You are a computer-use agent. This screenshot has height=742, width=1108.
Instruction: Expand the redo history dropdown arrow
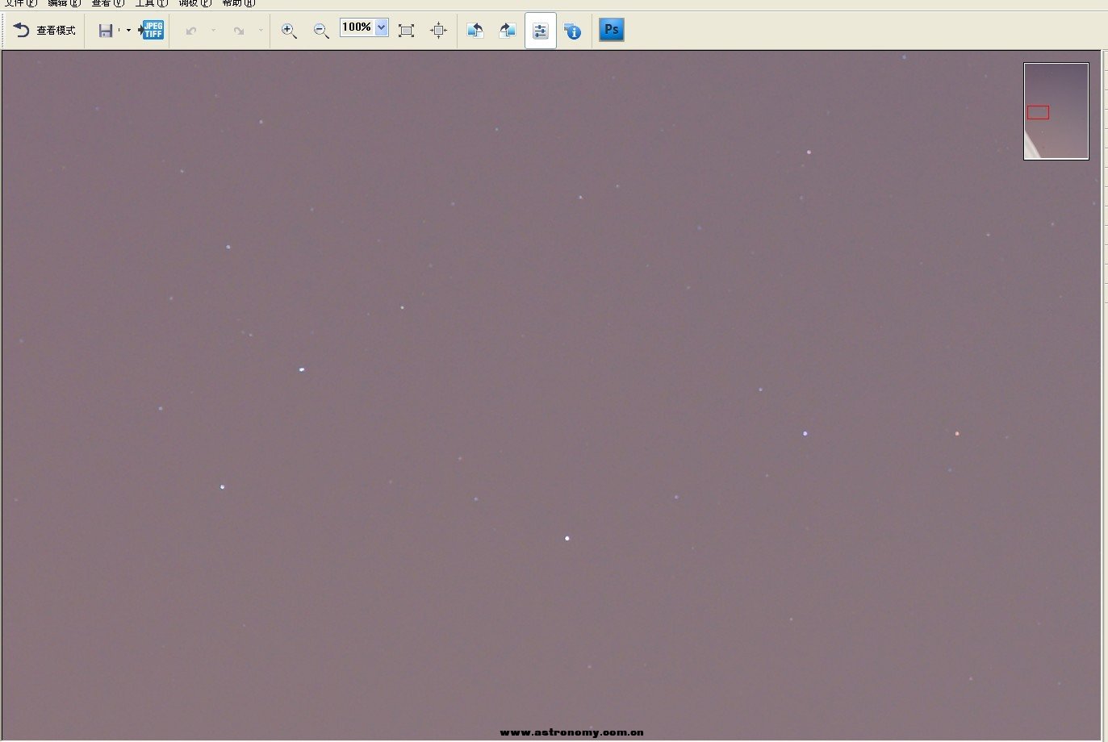tap(261, 31)
